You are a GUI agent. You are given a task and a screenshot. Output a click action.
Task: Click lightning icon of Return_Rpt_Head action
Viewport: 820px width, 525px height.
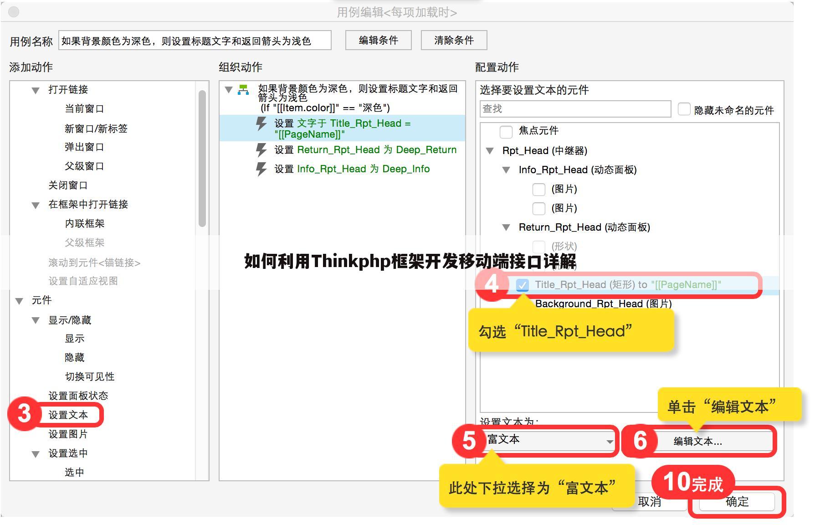tap(261, 150)
